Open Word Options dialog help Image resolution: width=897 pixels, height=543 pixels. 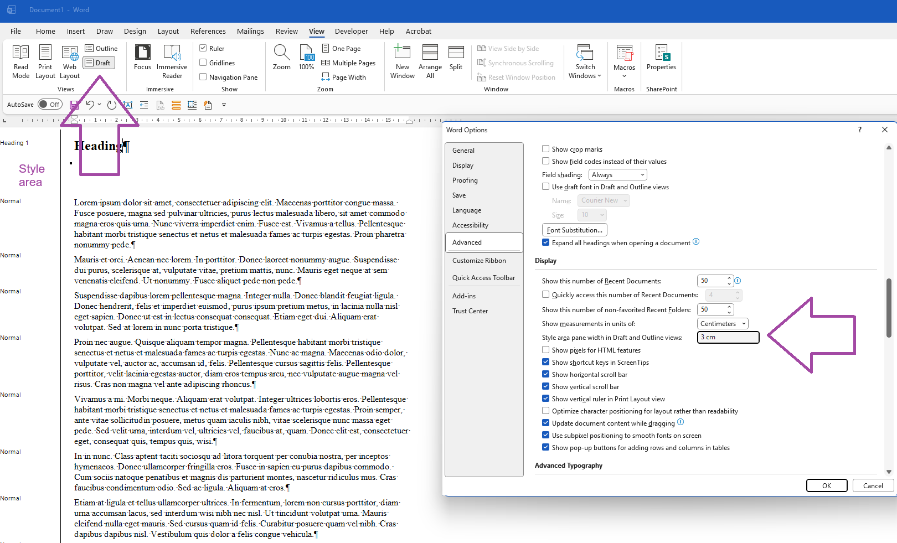(860, 130)
